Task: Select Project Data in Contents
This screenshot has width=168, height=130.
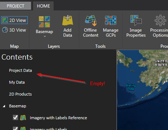Action: pos(21,70)
